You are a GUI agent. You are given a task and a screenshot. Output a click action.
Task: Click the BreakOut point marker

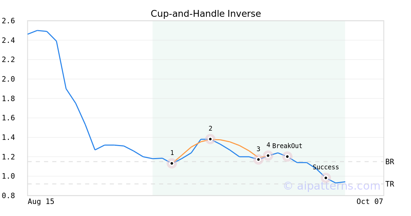287,156
